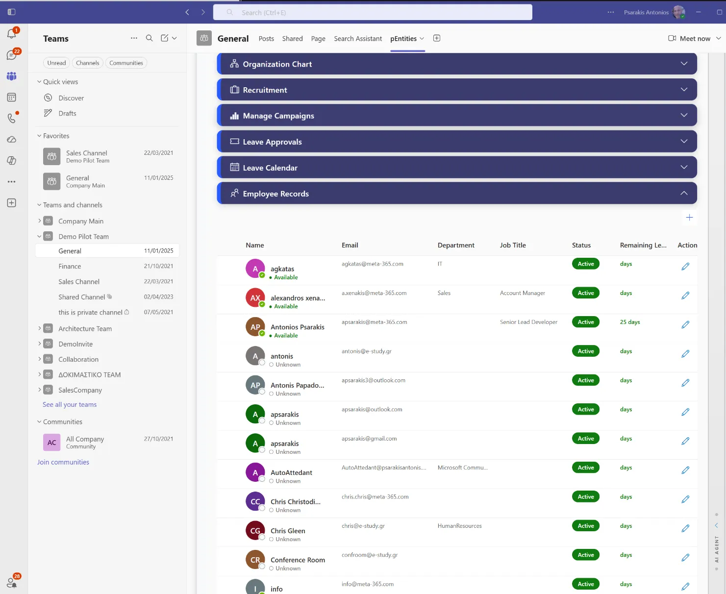Click the compose new post icon
Screen dimensions: 726x594
(x=165, y=38)
